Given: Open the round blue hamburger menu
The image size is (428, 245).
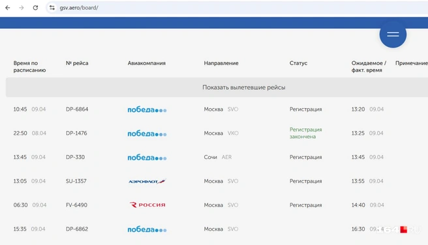Looking at the screenshot, I should [x=393, y=35].
